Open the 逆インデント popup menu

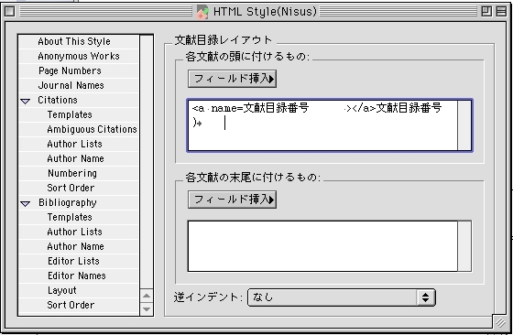[342, 297]
